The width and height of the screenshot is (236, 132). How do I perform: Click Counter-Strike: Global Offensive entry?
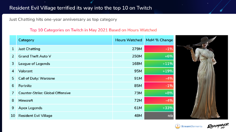click(x=45, y=93)
